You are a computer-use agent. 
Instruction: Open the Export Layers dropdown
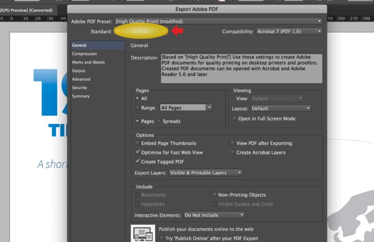(206, 173)
